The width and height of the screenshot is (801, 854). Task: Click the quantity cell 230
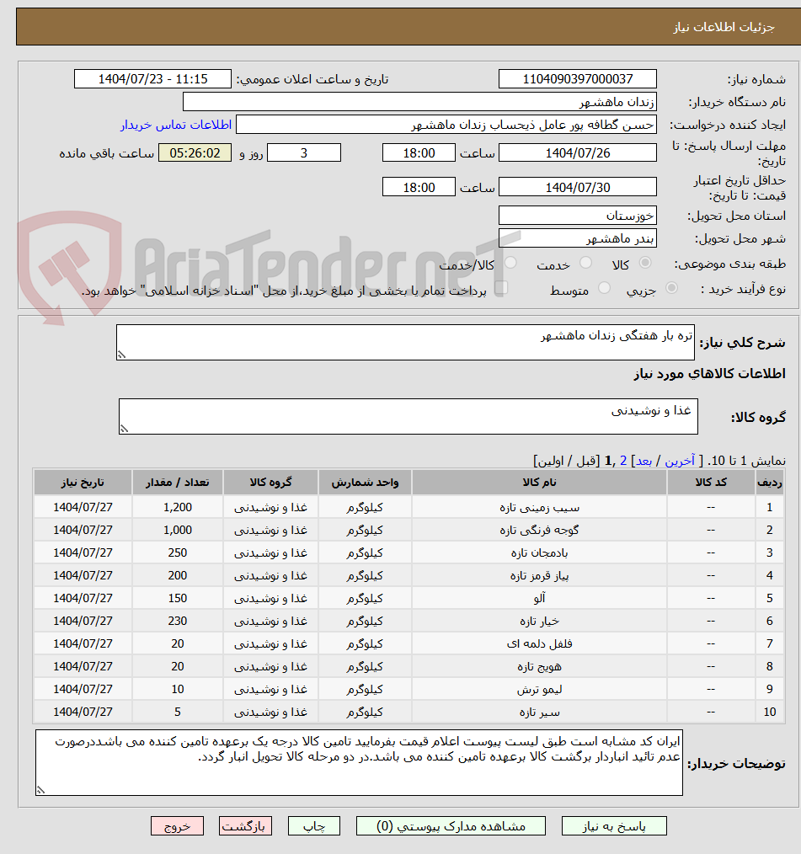178,621
